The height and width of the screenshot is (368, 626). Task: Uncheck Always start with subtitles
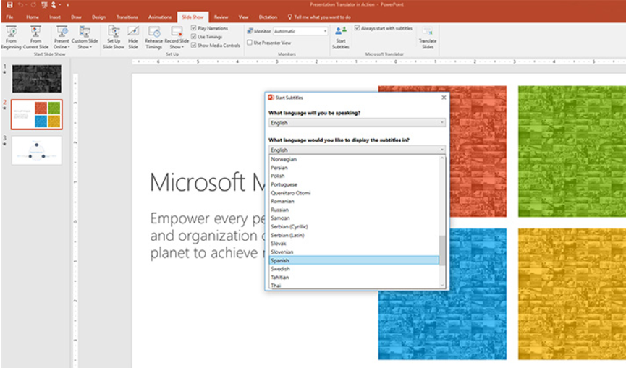358,28
